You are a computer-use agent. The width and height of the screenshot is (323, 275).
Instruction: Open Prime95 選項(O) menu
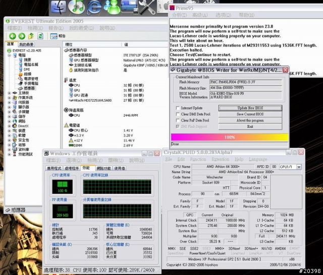pyautogui.click(x=223, y=15)
